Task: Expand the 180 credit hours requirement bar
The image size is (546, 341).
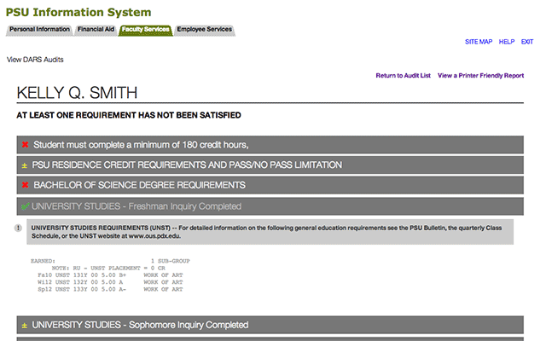Action: click(270, 145)
